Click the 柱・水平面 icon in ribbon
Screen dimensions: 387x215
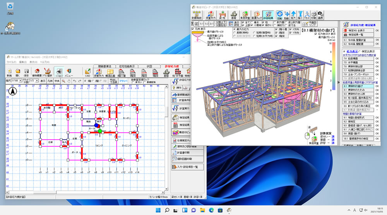pyautogui.click(x=178, y=73)
